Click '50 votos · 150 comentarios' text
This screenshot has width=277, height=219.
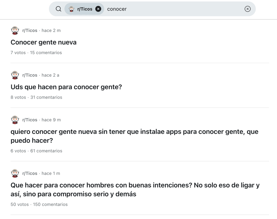[x=39, y=204]
